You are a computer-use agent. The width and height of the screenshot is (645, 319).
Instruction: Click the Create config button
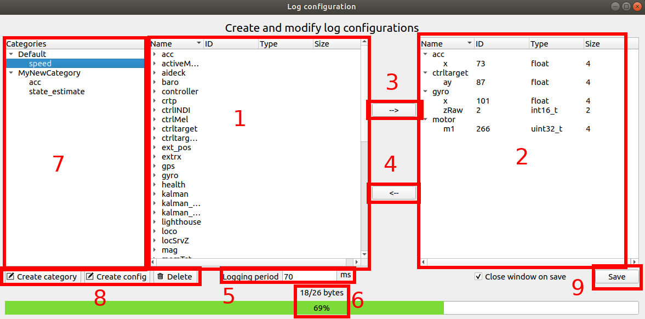coord(116,277)
